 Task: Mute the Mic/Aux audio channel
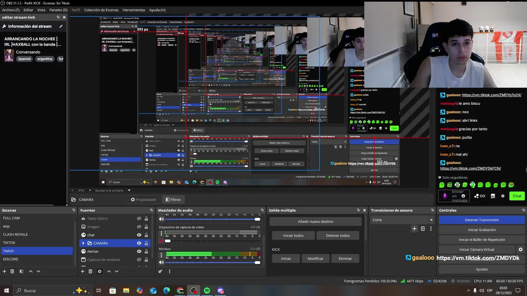161,262
